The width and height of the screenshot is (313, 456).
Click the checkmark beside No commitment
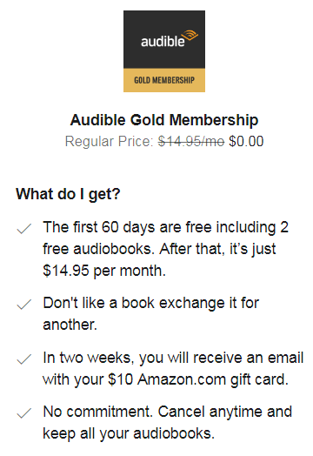click(x=23, y=413)
